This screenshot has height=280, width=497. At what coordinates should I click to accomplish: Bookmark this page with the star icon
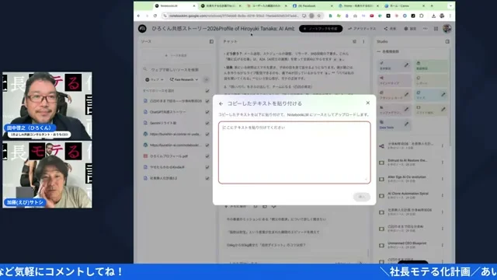319,16
